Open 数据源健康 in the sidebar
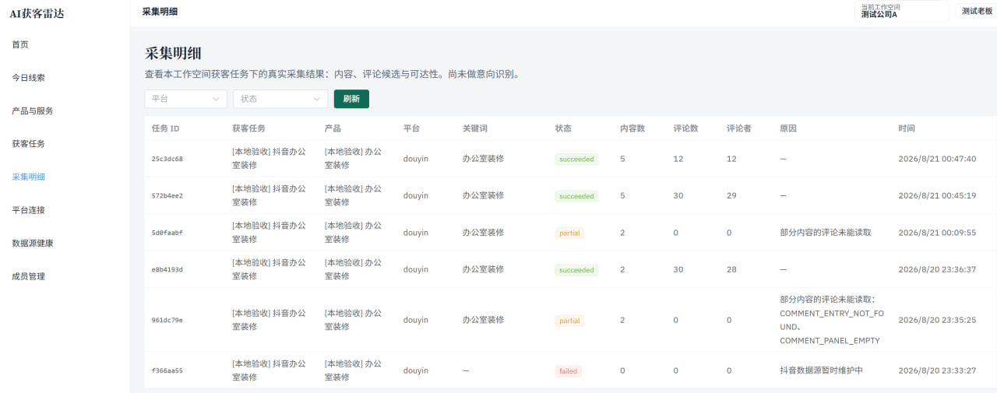 click(x=33, y=243)
